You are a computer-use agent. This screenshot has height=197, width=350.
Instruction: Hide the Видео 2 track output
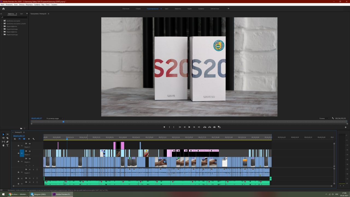[x=30, y=151]
